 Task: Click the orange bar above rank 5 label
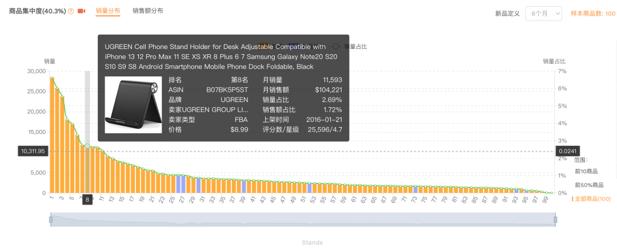point(73,158)
